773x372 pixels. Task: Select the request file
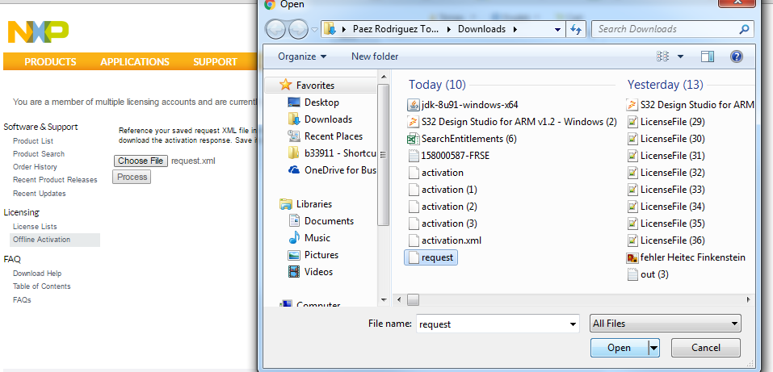tap(431, 257)
